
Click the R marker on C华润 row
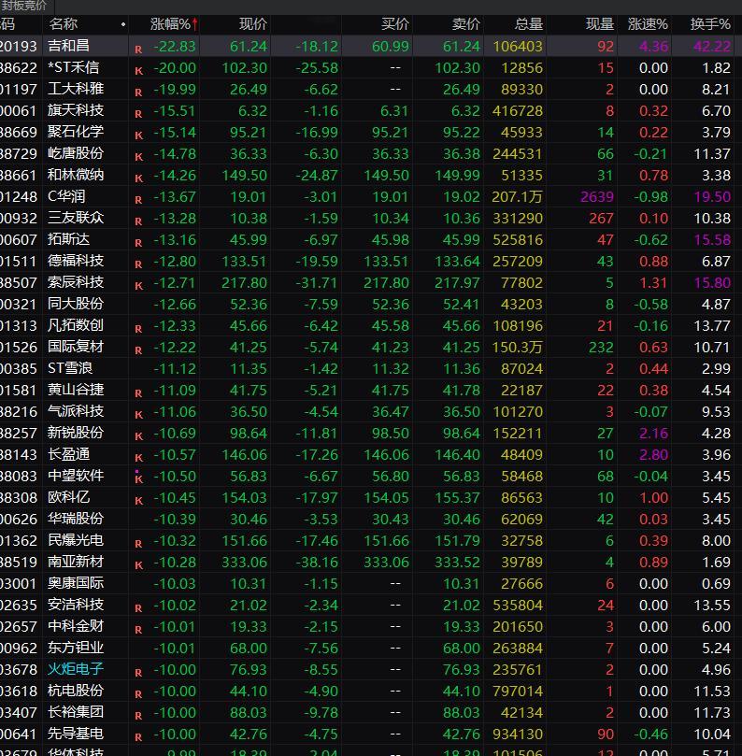(x=138, y=200)
